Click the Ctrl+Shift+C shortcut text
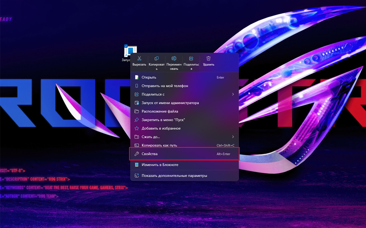Viewport: 366px width, 228px height. coord(226,145)
